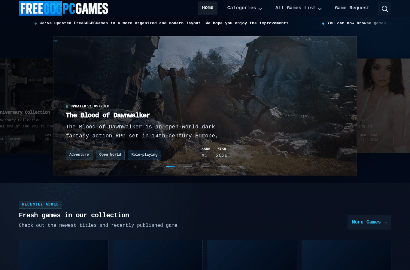Open the search magnifier icon

coord(384,9)
